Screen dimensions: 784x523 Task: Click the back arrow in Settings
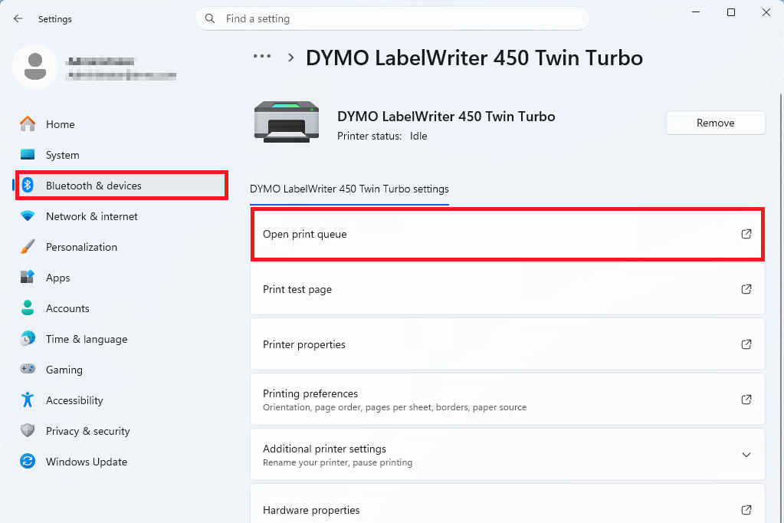18,18
